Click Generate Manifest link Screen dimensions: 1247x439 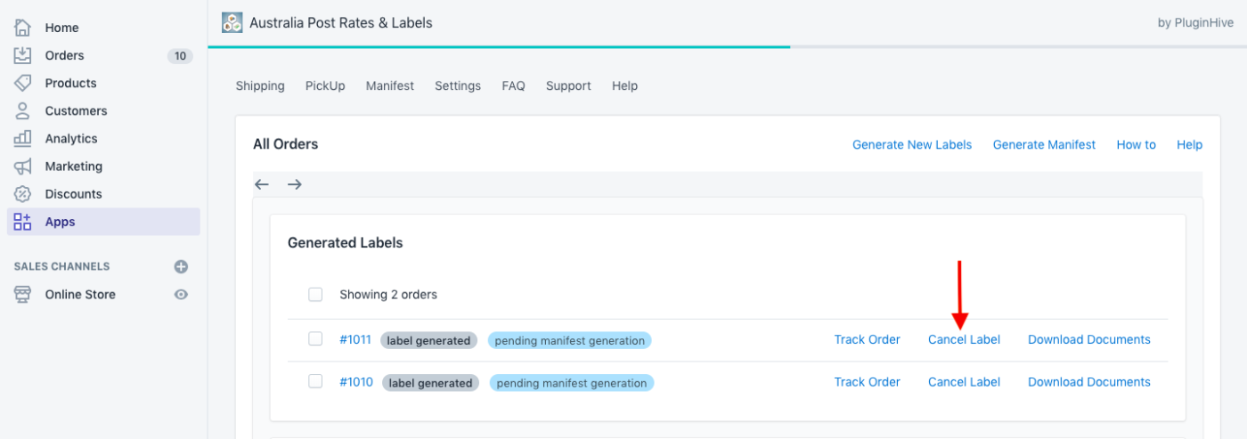[1044, 144]
